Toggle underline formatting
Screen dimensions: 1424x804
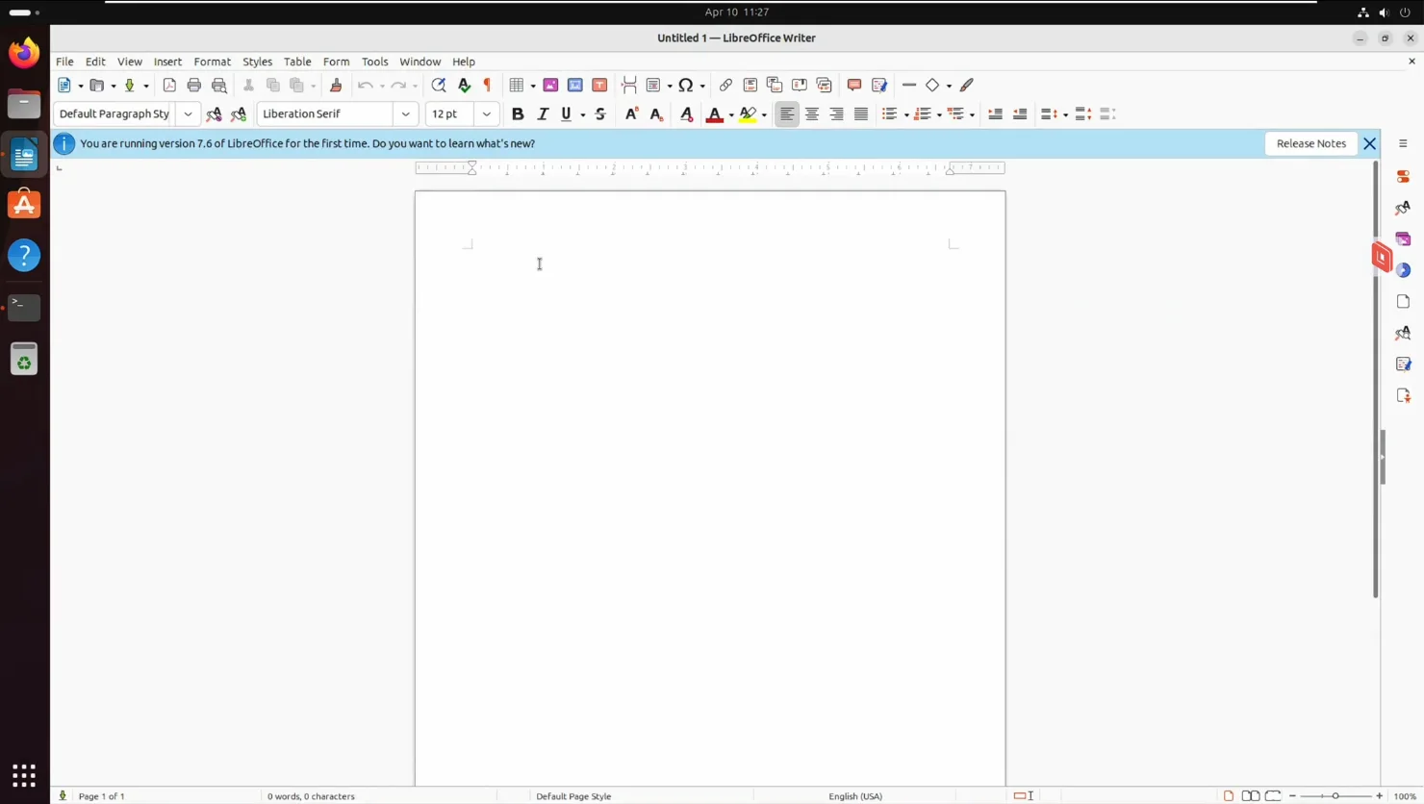[x=567, y=114]
